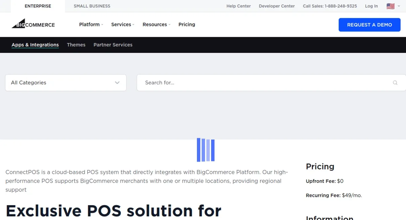Go to Pricing page
This screenshot has width=406, height=220.
(x=187, y=24)
